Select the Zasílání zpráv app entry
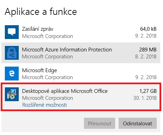Viewport: 163px width, 135px height. coord(81,32)
